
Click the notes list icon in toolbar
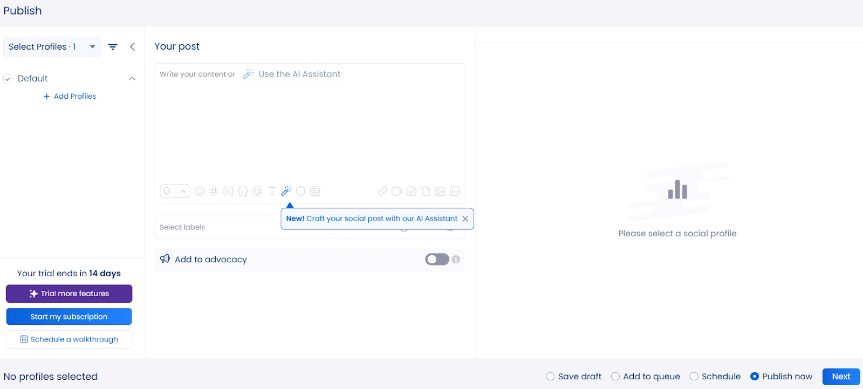coord(316,191)
